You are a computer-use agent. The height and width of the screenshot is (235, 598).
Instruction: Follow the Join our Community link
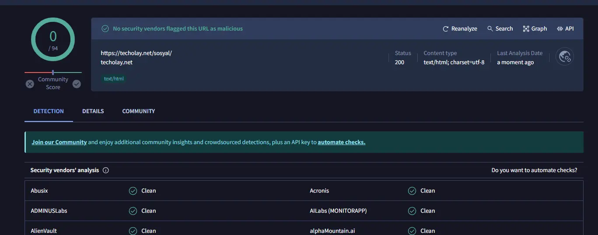click(x=59, y=142)
